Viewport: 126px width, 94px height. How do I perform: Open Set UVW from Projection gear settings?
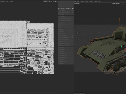point(73,8)
